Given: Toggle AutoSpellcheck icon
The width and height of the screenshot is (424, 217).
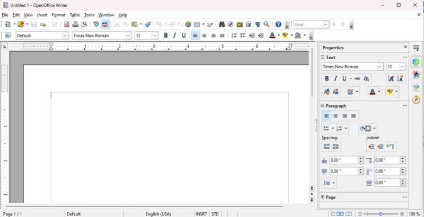Looking at the screenshot, I should (105, 24).
